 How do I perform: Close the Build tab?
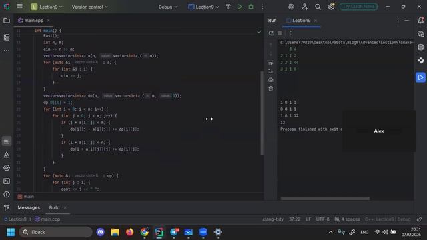[x=65, y=208]
